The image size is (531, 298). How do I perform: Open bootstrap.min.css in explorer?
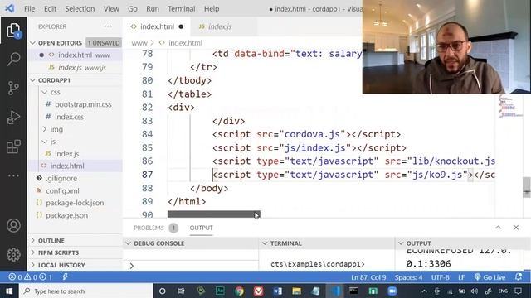click(x=83, y=104)
